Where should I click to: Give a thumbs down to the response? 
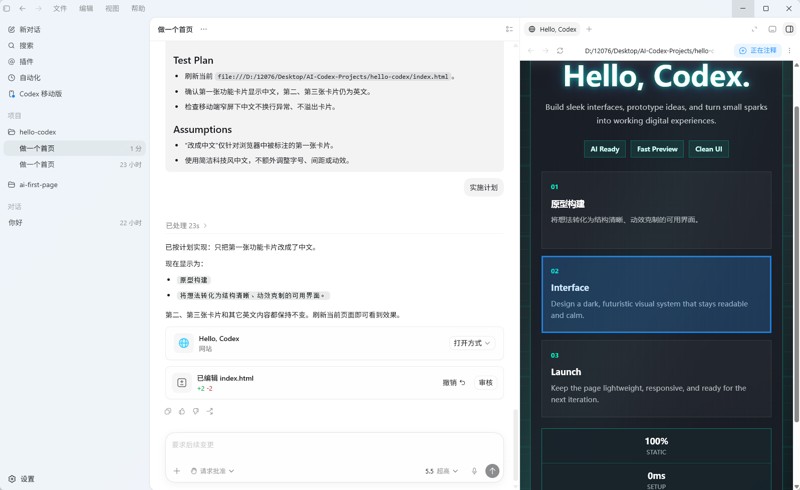click(196, 411)
